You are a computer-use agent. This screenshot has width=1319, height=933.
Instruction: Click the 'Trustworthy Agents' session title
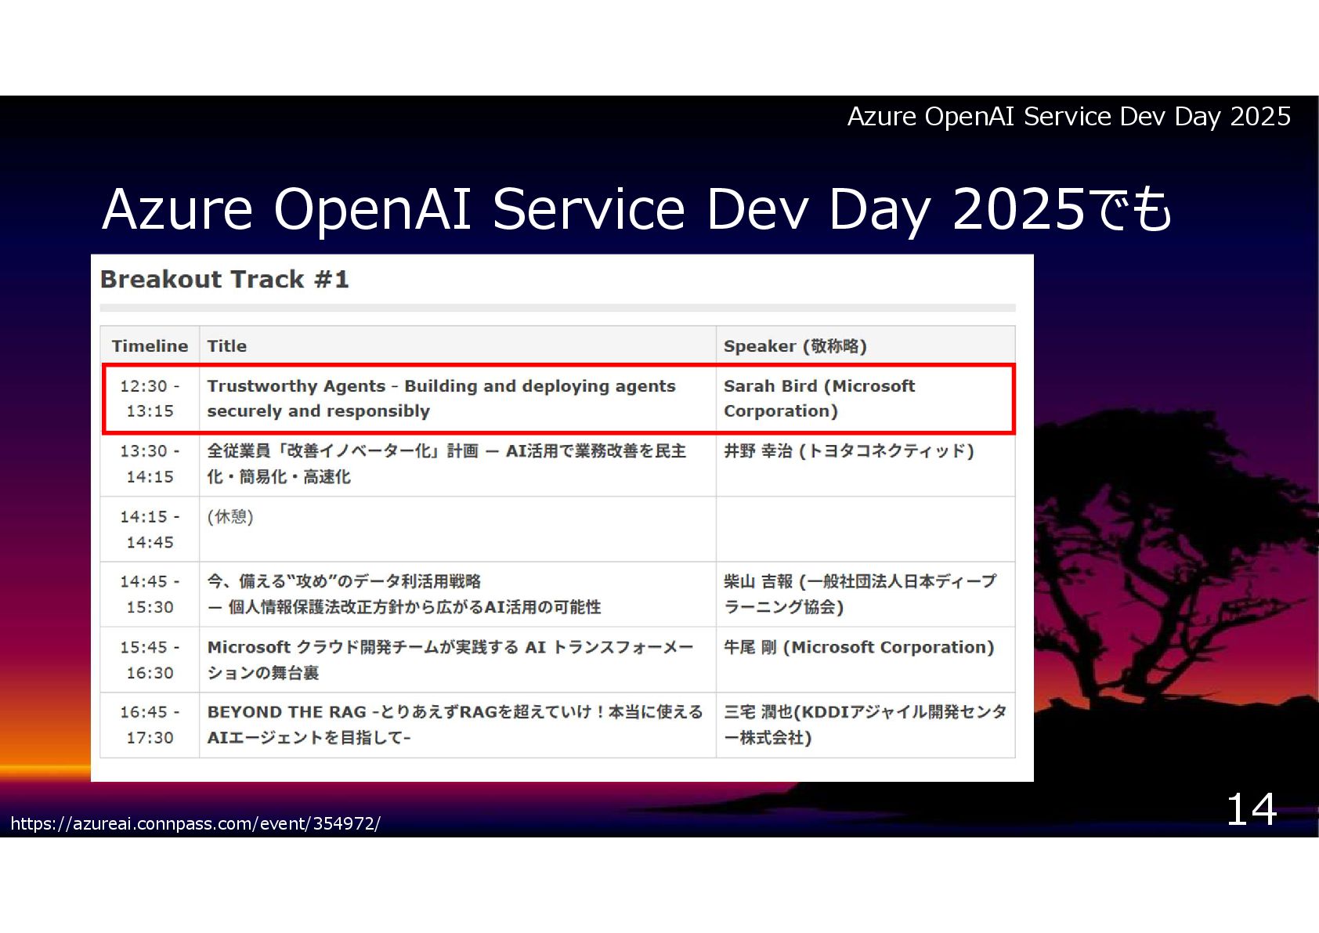click(x=441, y=399)
